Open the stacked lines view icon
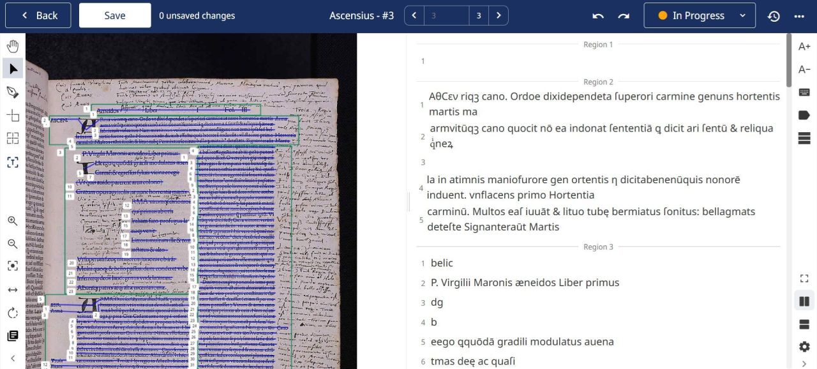The width and height of the screenshot is (817, 369). click(x=804, y=138)
